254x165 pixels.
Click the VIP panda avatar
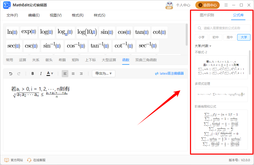[x=169, y=5]
